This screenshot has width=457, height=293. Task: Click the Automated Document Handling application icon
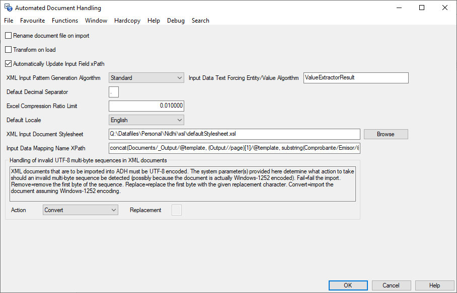[7, 8]
